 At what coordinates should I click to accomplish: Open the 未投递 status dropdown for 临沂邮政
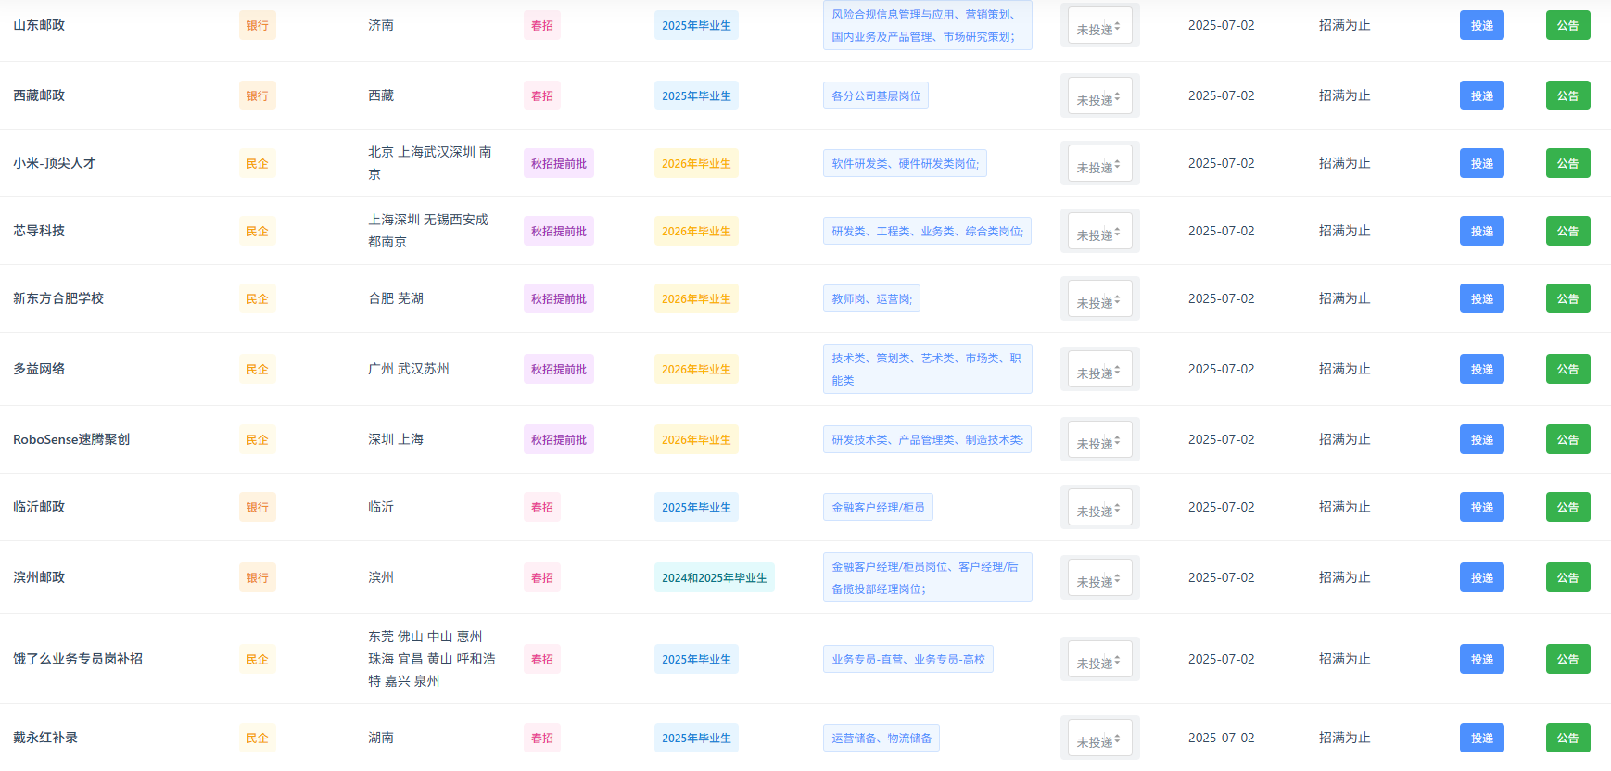click(x=1099, y=507)
